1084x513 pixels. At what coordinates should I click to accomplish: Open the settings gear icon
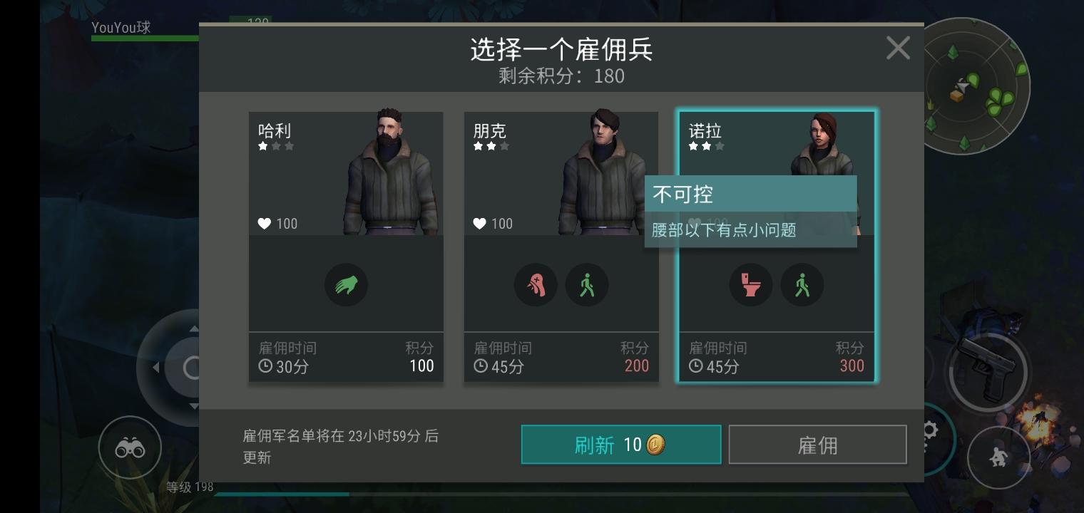pyautogui.click(x=929, y=430)
